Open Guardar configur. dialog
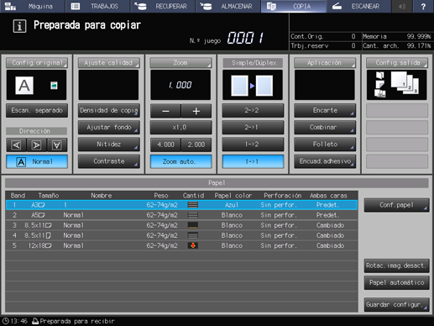The height and width of the screenshot is (326, 434). tap(396, 304)
